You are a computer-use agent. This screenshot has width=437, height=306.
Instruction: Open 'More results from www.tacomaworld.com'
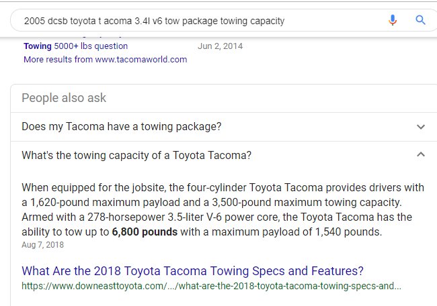pos(105,59)
